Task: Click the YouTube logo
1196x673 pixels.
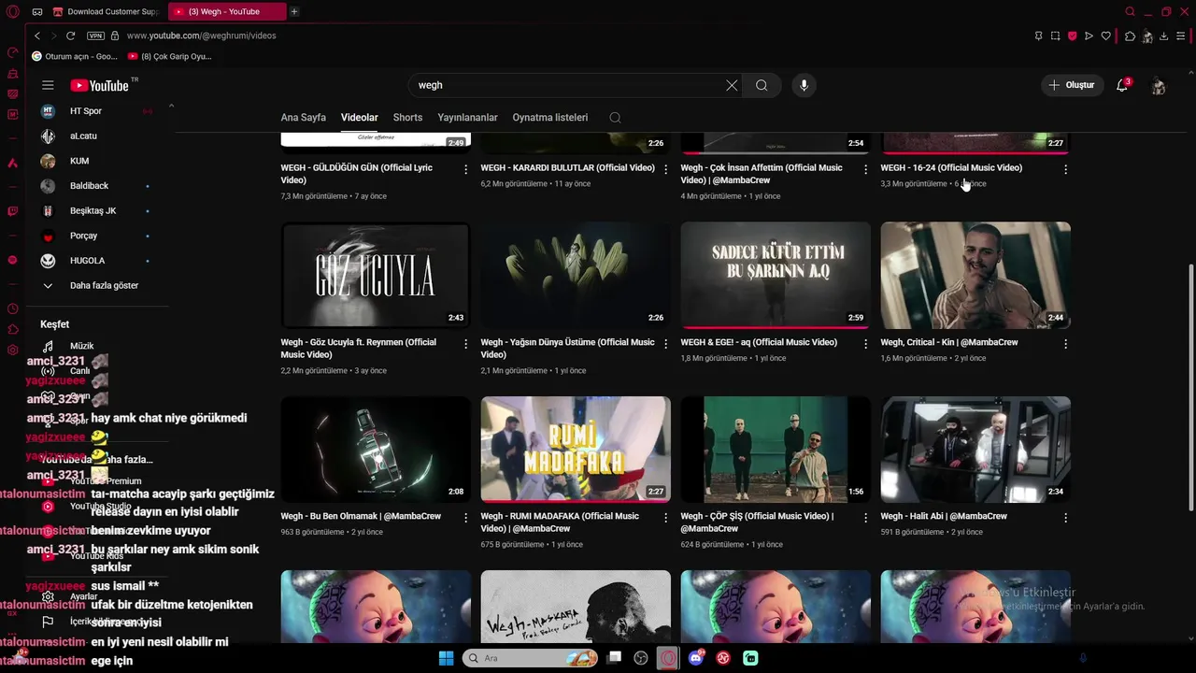Action: click(x=99, y=85)
